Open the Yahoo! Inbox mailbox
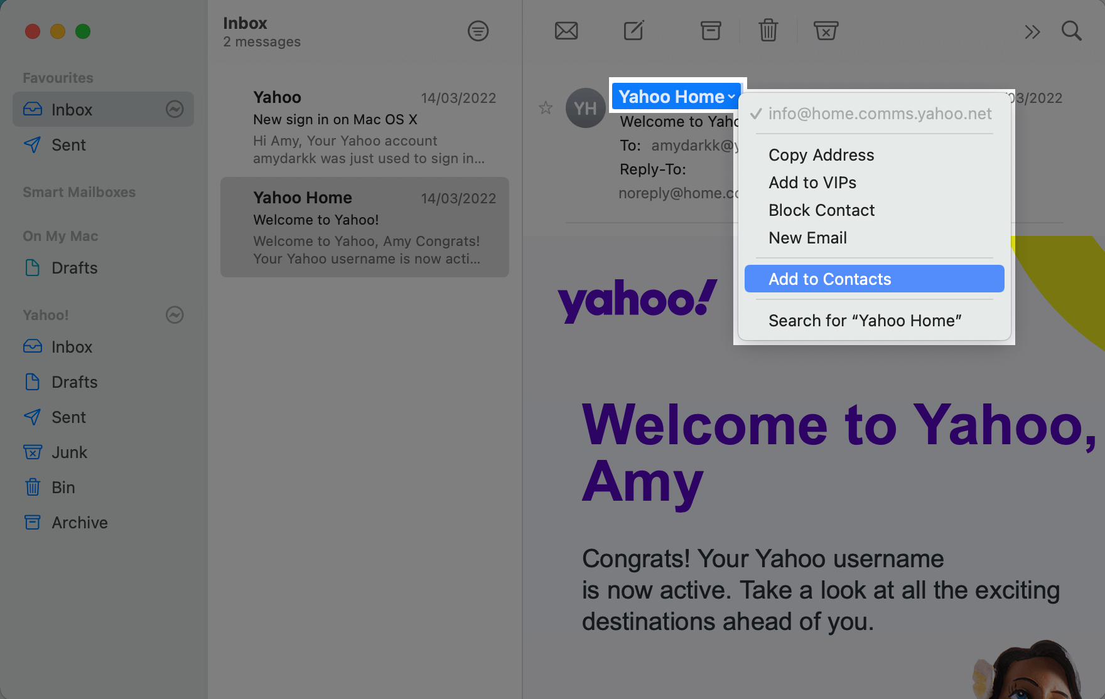Screen dimensions: 1105x699 (103, 347)
